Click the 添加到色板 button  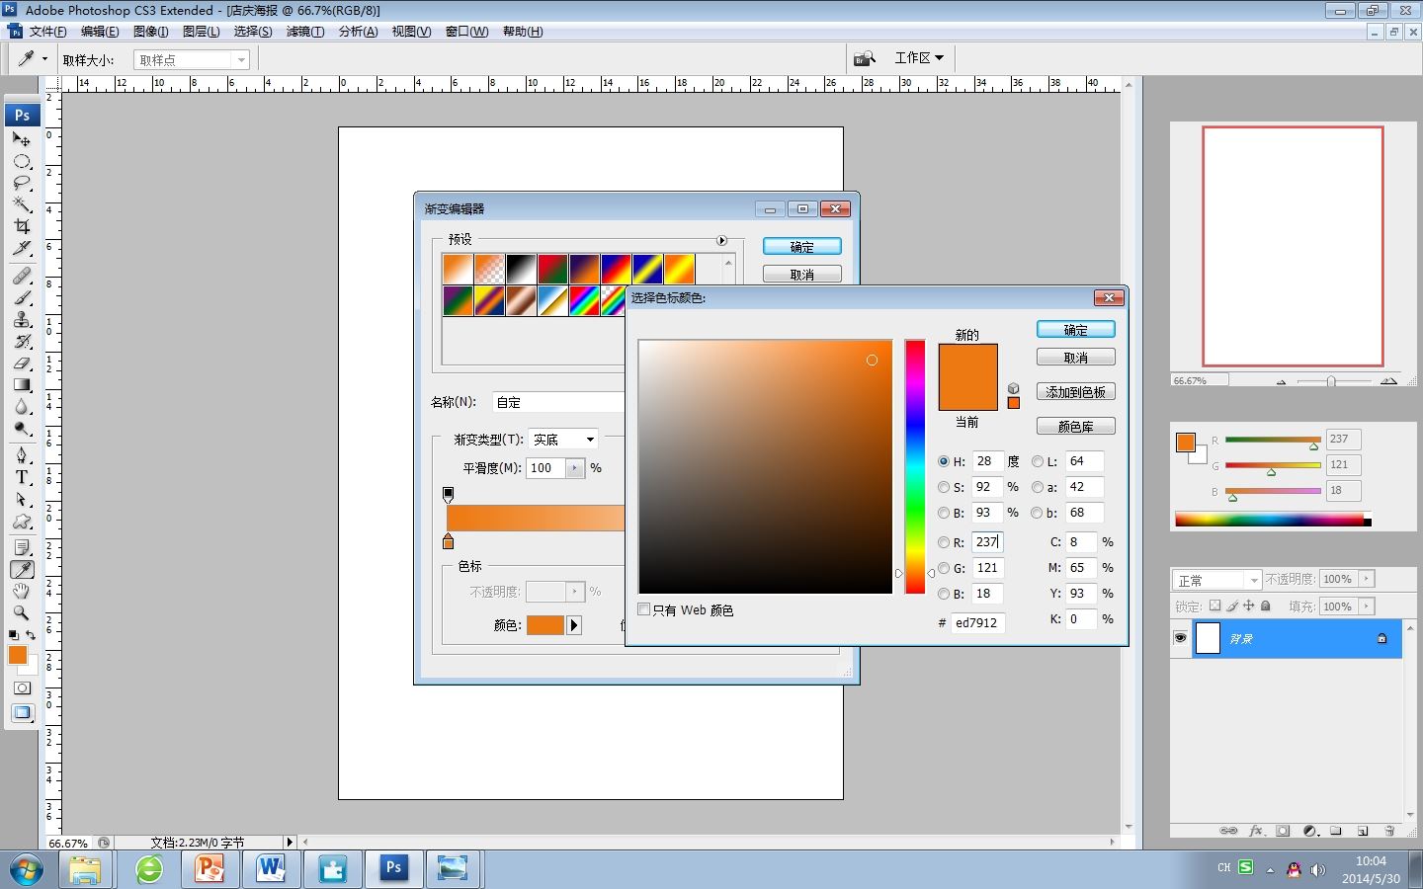(1076, 392)
